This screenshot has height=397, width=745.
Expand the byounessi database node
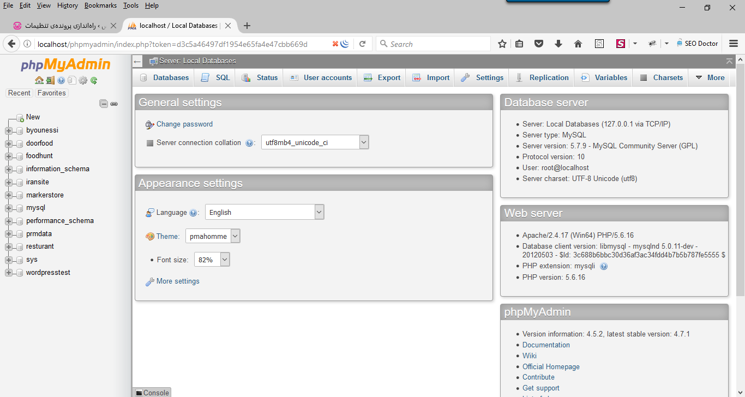[9, 130]
